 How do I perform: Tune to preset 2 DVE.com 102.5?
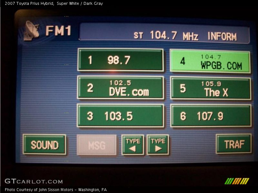(x=121, y=87)
